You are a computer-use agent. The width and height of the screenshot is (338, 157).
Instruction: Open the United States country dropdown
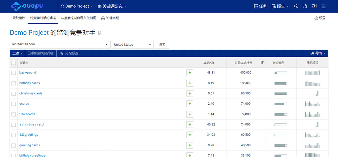[150, 44]
